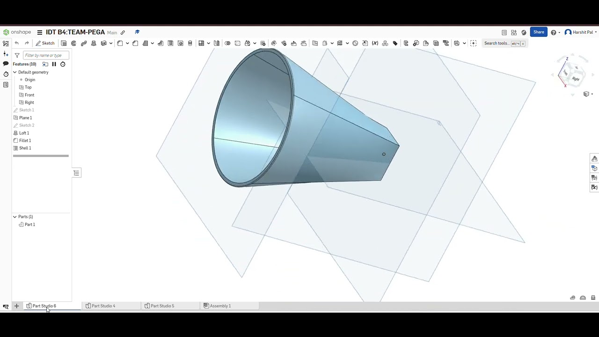Select Plane 1 feature
Screen dimensions: 599x337
click(25, 117)
